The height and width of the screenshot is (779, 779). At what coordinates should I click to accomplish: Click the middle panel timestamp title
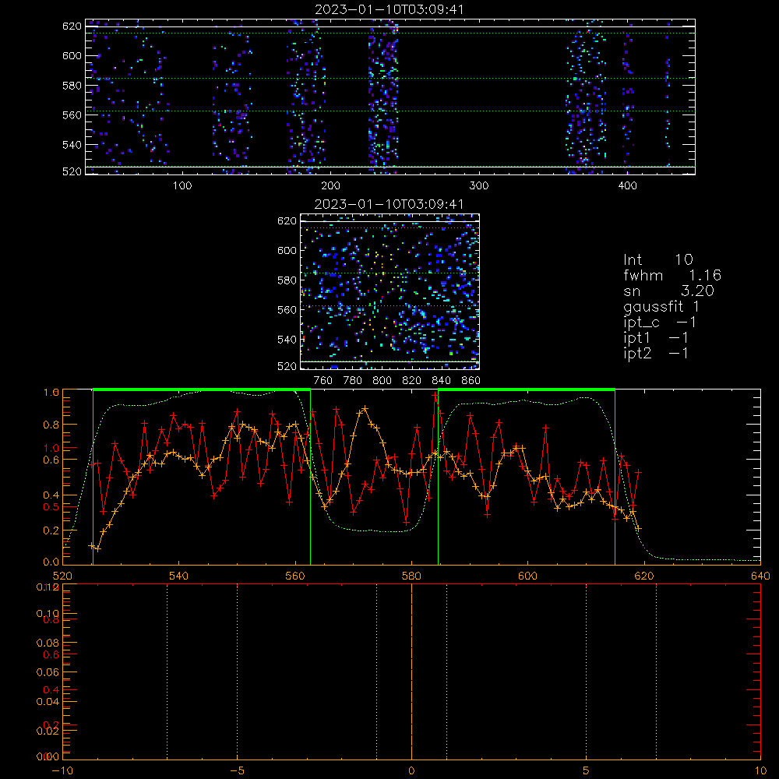389,204
